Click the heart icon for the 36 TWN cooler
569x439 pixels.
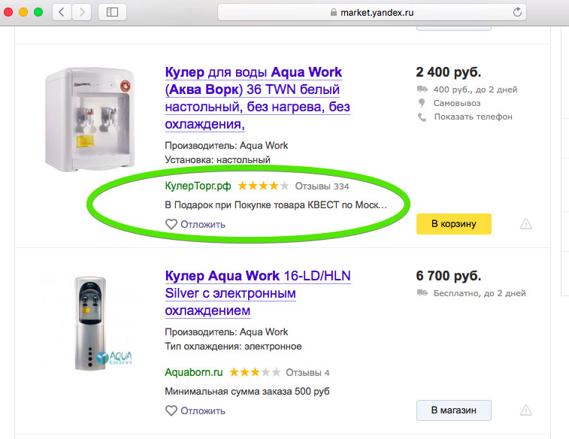pyautogui.click(x=171, y=224)
